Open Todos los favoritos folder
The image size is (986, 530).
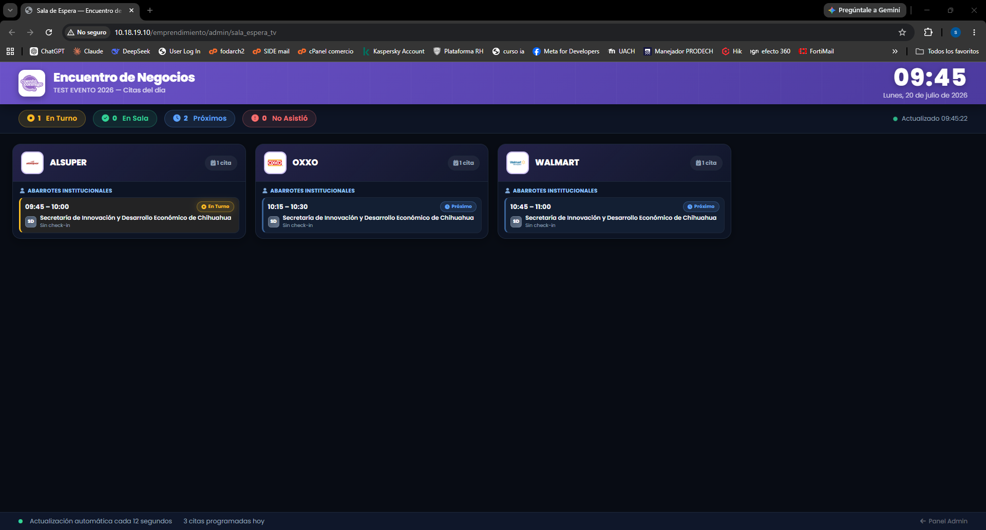coord(947,51)
